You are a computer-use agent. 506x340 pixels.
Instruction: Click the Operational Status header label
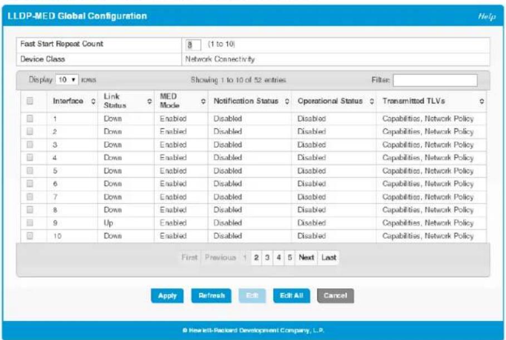pos(330,101)
